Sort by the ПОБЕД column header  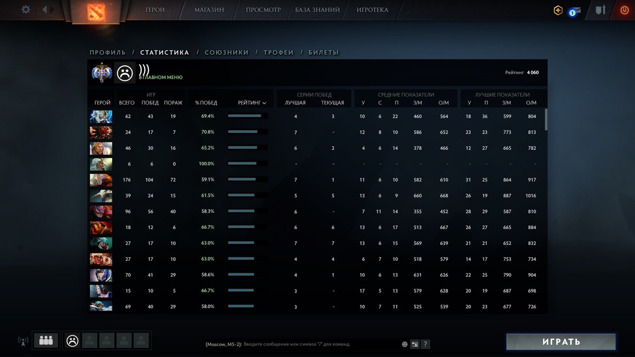pyautogui.click(x=150, y=103)
